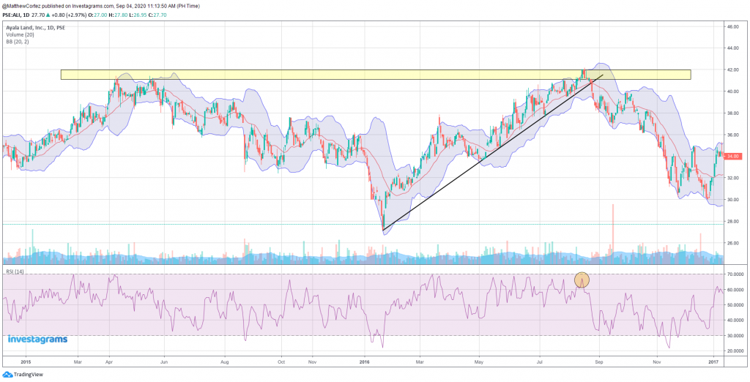Select the 2017 label on time axis
This screenshot has width=750, height=382.
tap(714, 362)
